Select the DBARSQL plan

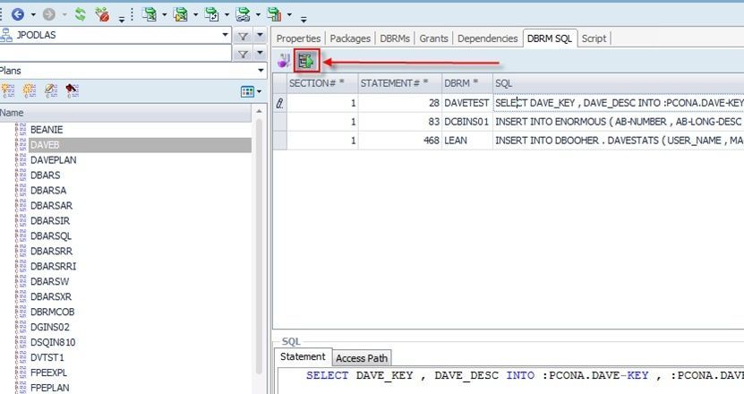click(x=51, y=236)
